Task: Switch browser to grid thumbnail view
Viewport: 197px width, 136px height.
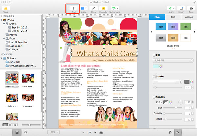Action: (x=5, y=125)
